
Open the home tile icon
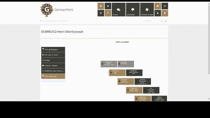[x=101, y=6]
